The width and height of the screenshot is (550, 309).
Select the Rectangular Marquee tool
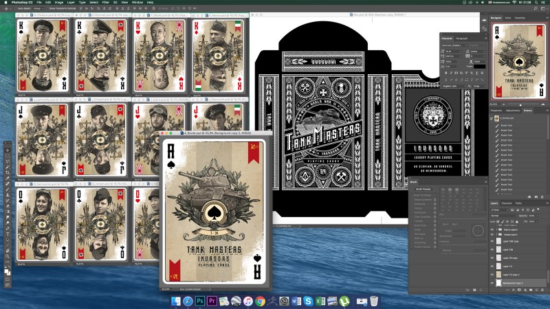pos(8,156)
